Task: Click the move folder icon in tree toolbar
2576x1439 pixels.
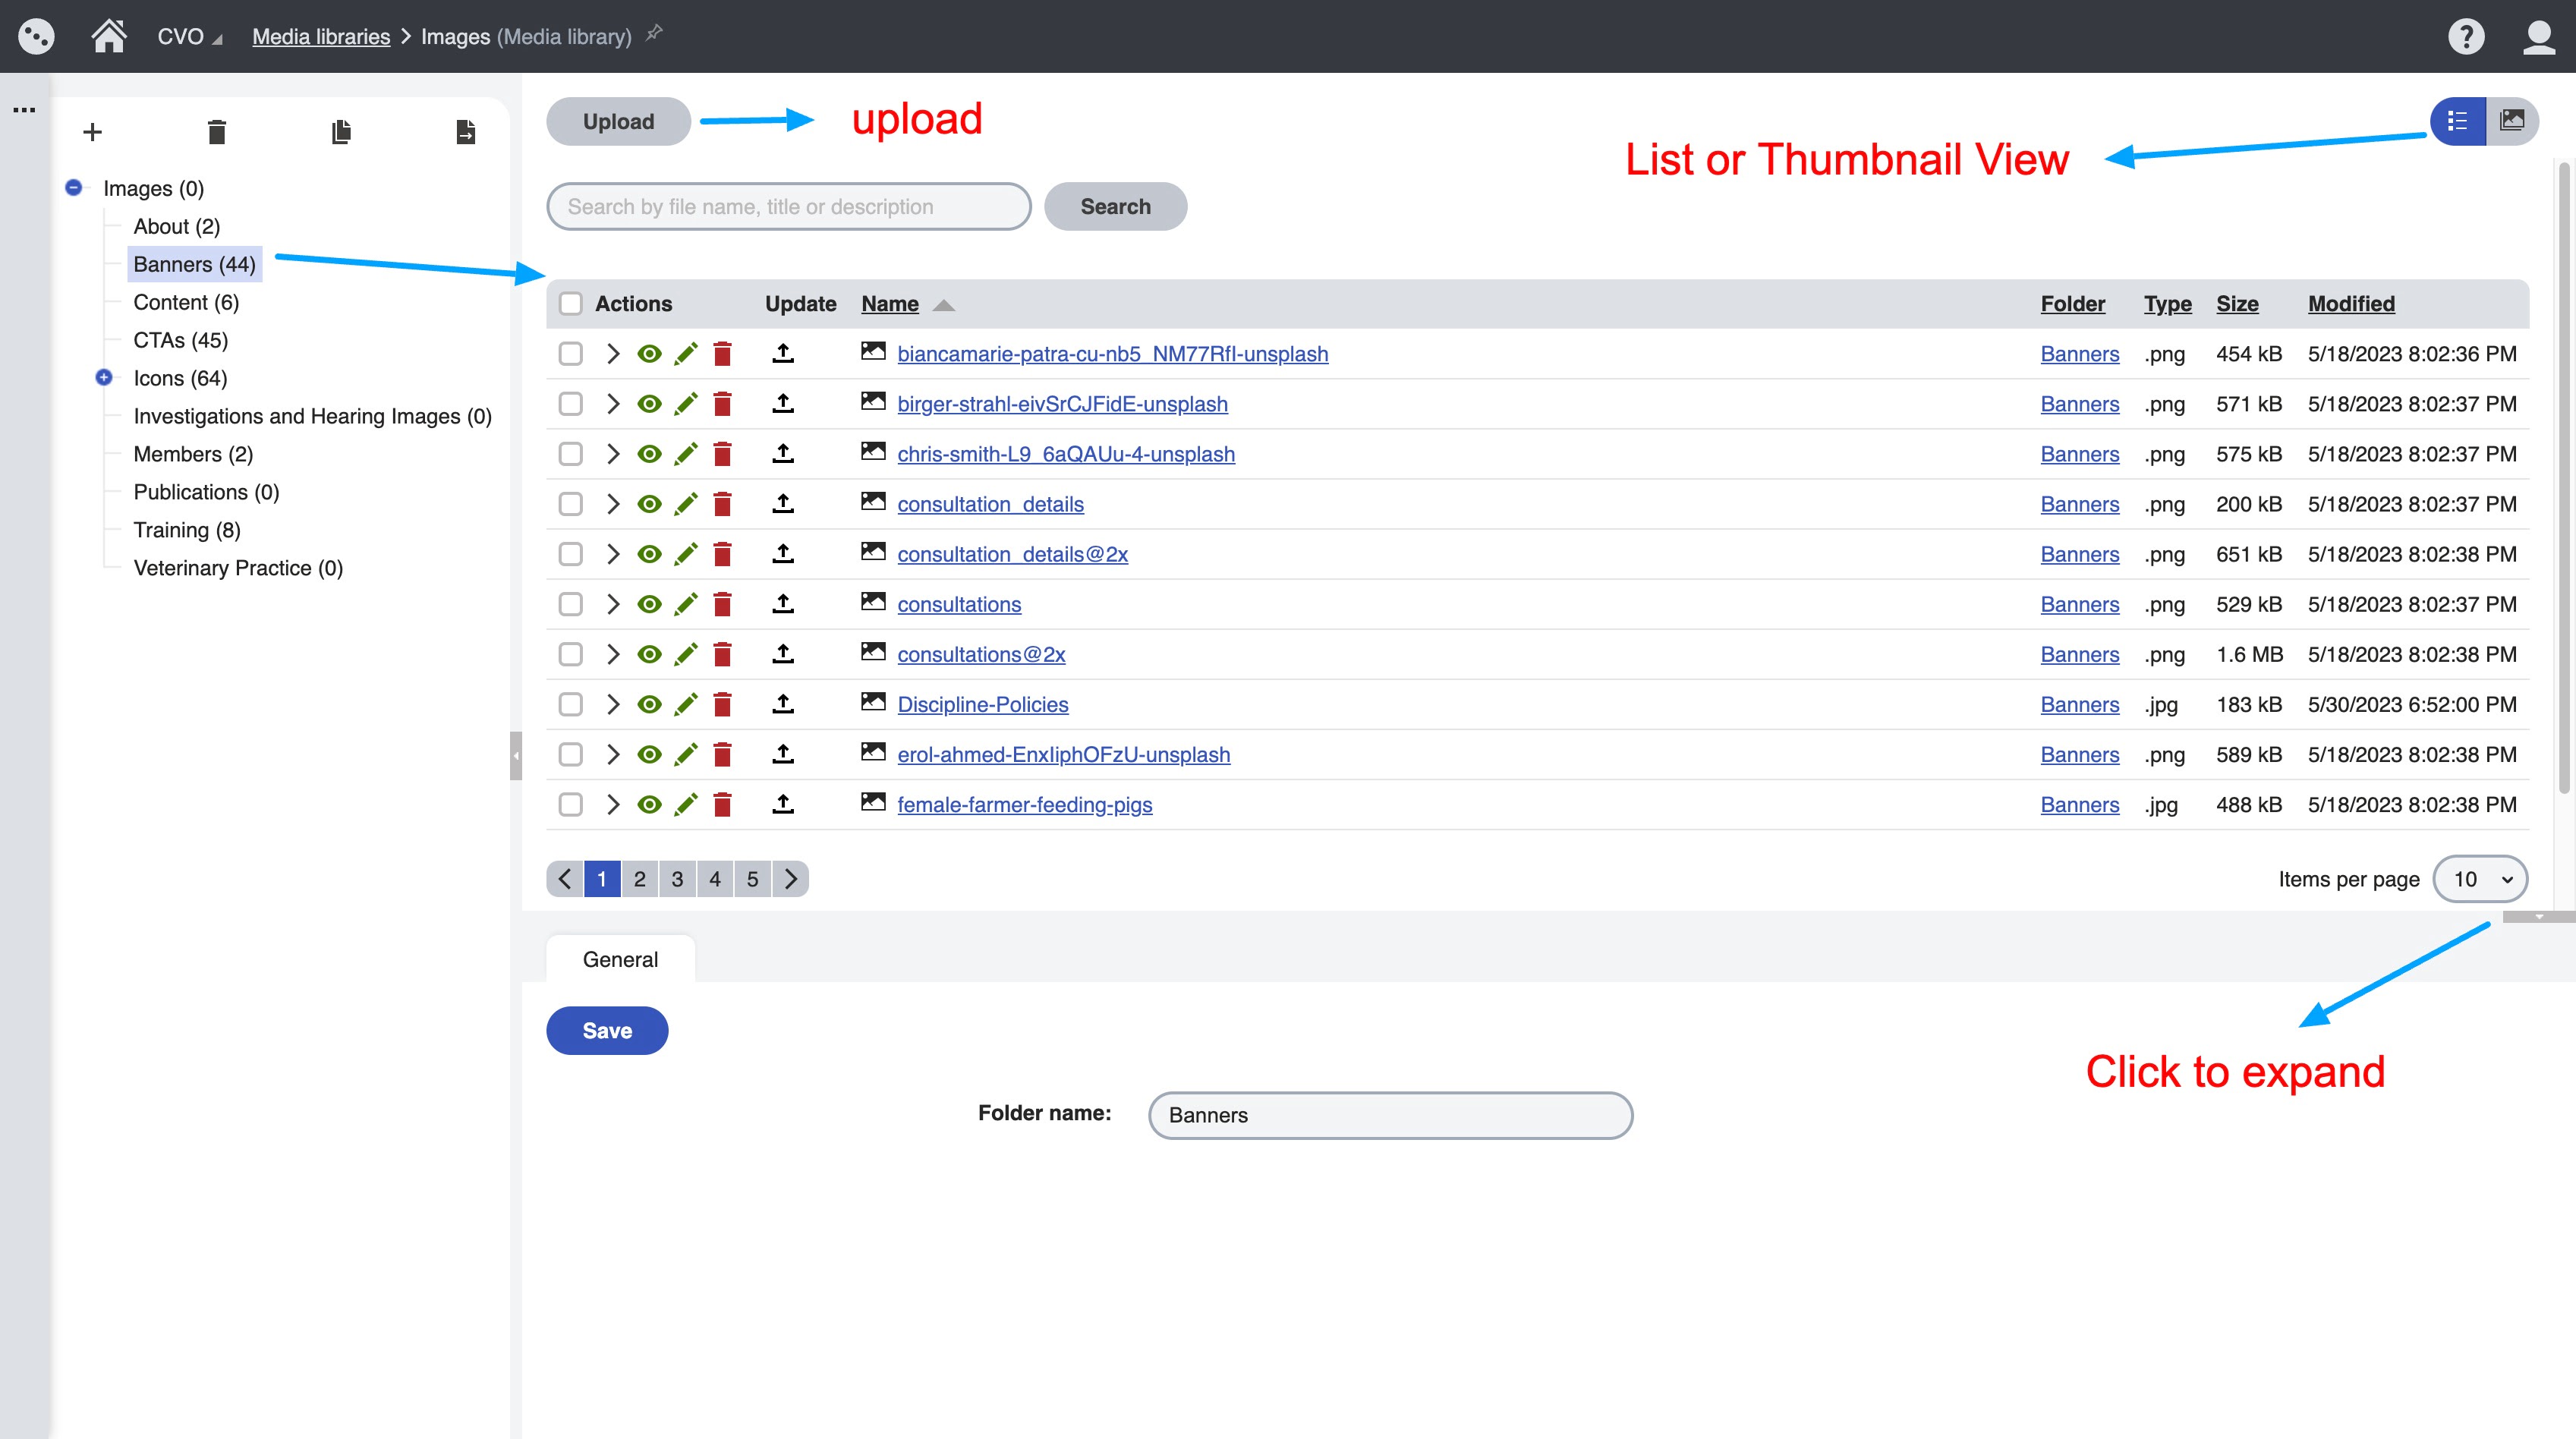Action: [x=465, y=132]
